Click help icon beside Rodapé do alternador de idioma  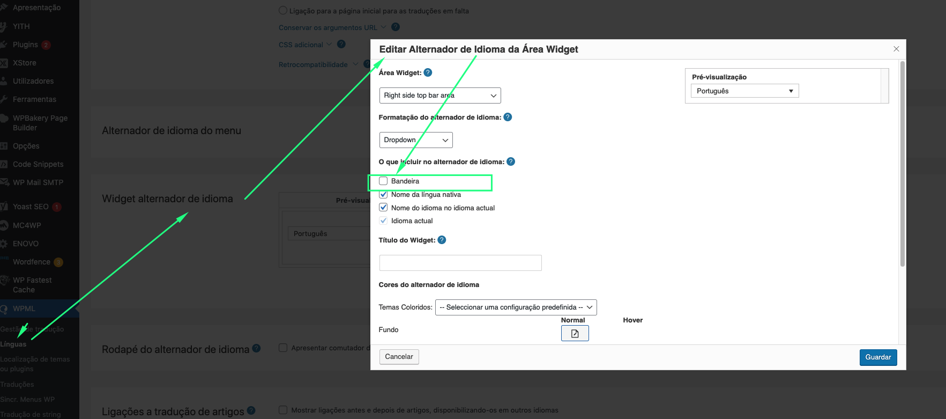[256, 348]
